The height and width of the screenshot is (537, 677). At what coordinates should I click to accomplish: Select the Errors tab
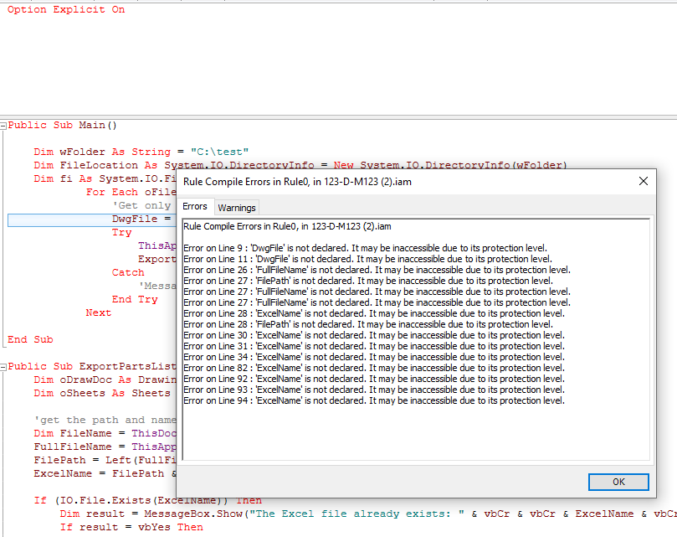pos(195,206)
